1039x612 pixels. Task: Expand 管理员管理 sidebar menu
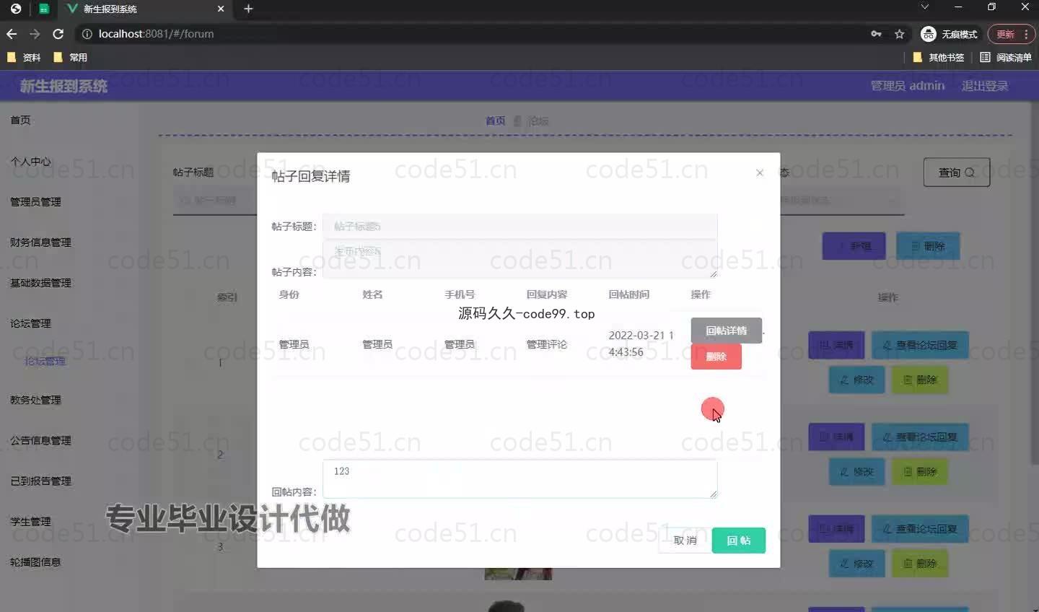click(x=35, y=201)
